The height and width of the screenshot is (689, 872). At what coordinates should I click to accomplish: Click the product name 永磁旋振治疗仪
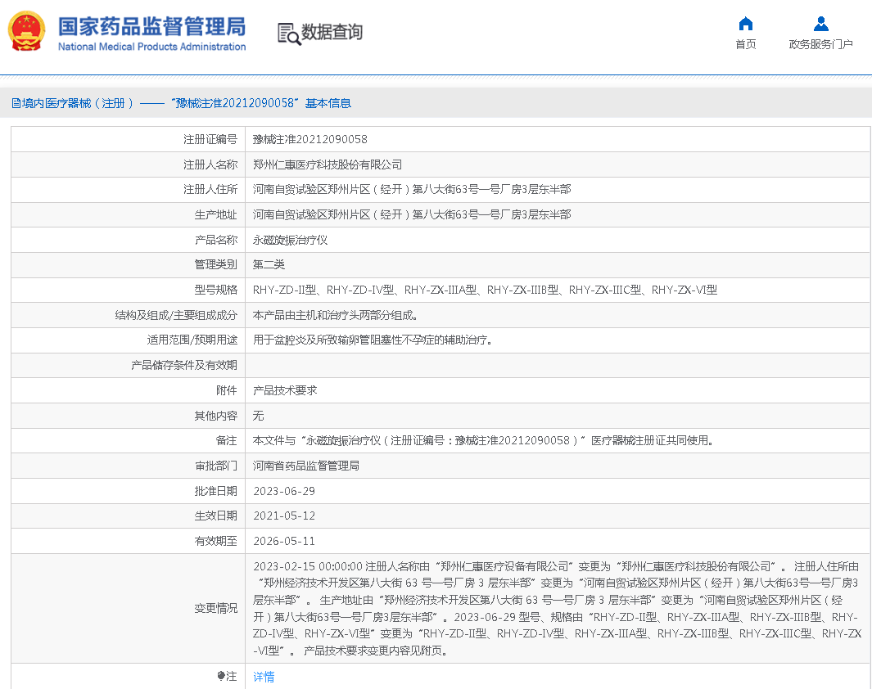[x=291, y=240]
